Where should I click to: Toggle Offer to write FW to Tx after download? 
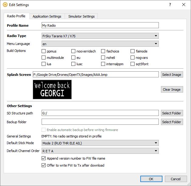[x=43, y=165]
